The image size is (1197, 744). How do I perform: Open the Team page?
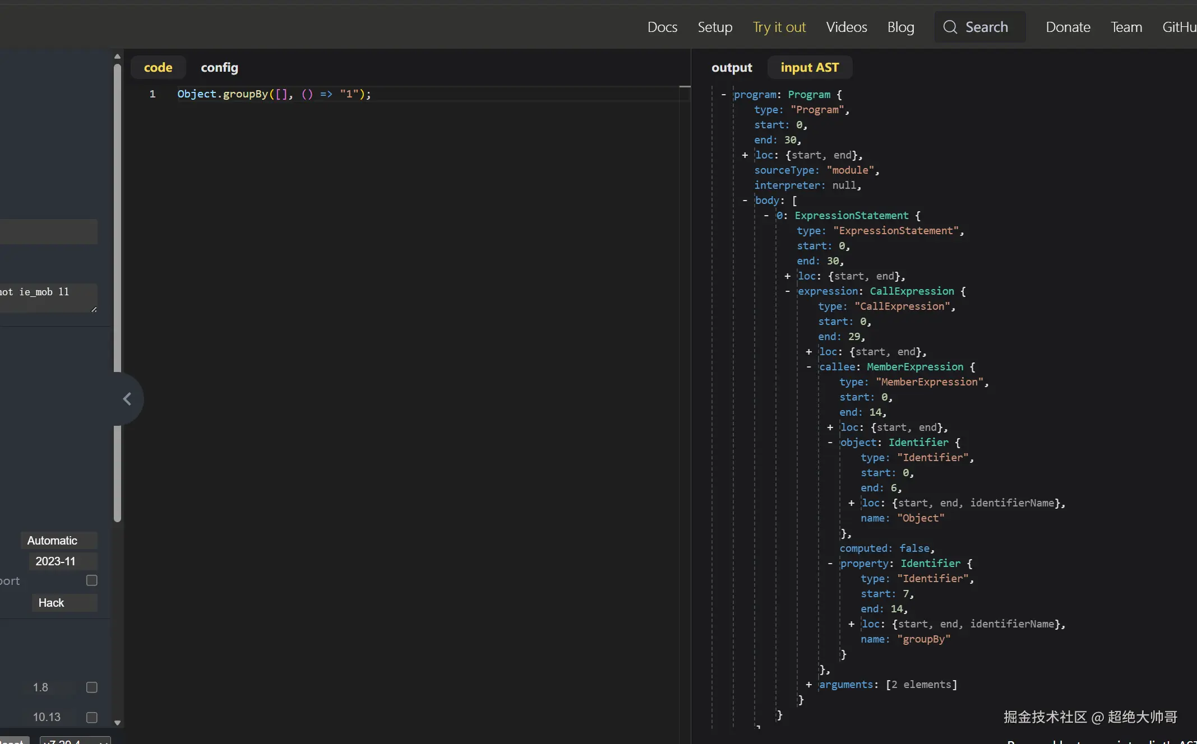tap(1126, 27)
